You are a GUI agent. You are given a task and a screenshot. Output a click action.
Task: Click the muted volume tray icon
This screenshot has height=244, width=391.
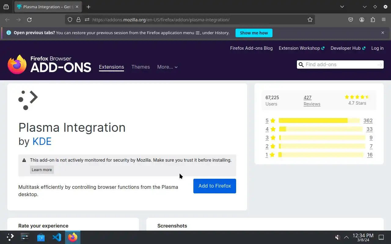(x=338, y=237)
